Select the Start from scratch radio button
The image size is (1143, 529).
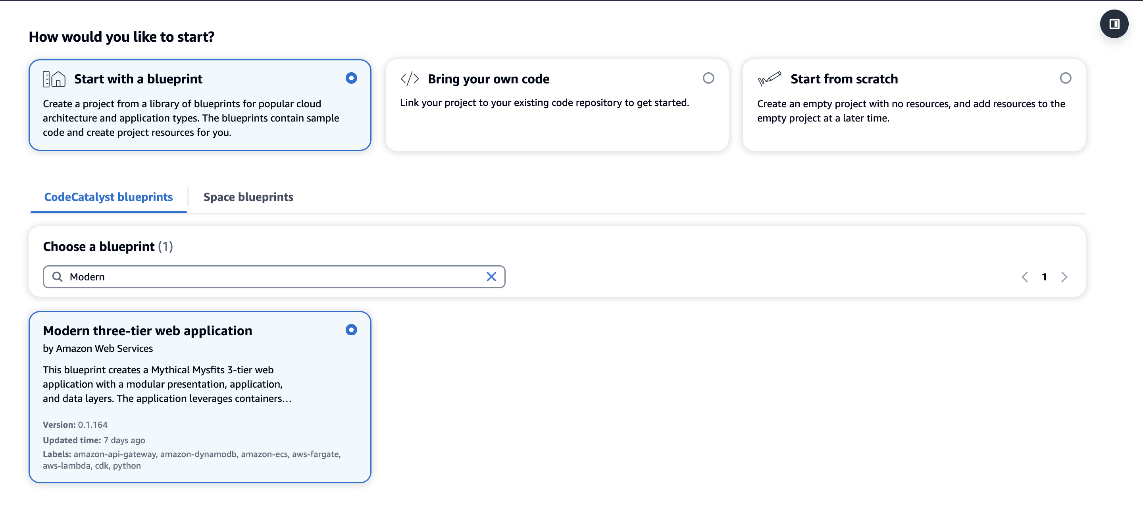coord(1067,78)
